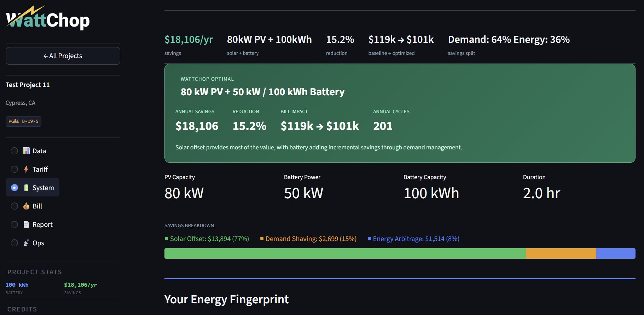
Task: Click the PG&E B-19-S tariff badge
Action: 23,121
